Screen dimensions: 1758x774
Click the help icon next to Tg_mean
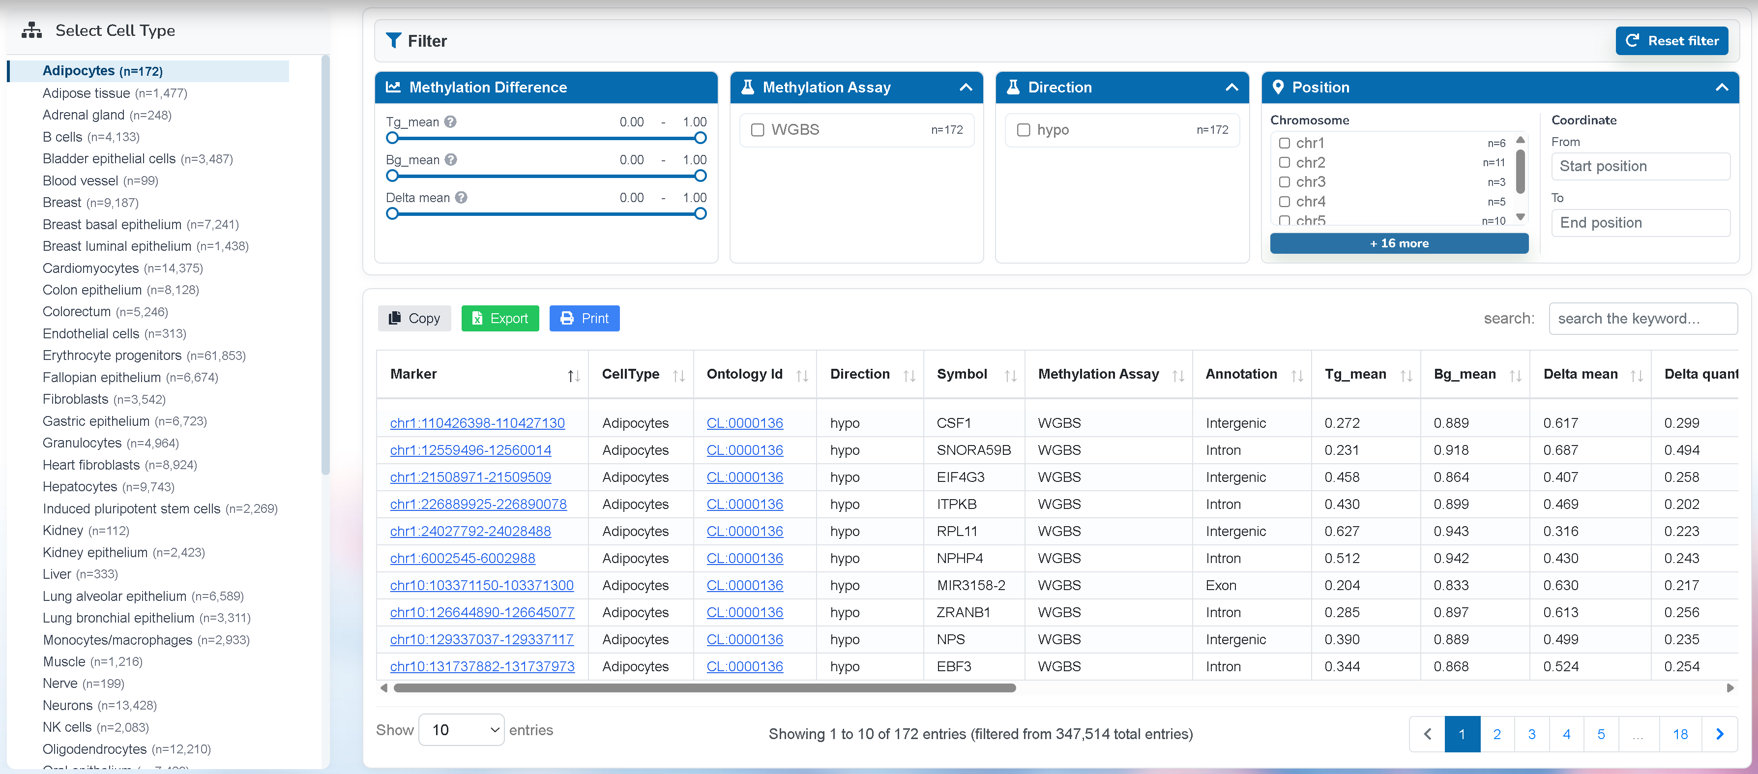(x=450, y=122)
